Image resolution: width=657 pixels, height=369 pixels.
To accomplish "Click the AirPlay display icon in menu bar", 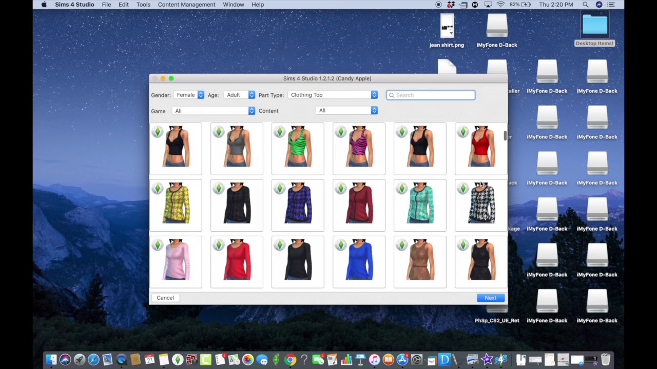I will 488,5.
